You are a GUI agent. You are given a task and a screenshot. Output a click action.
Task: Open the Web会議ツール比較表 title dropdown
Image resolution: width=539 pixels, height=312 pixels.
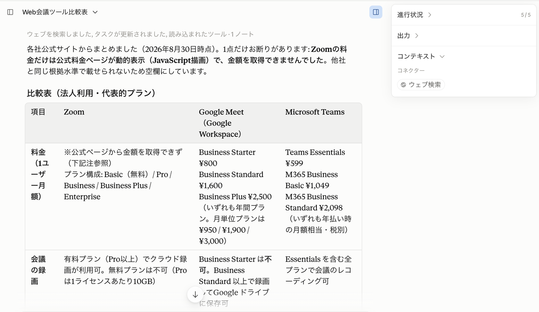(x=60, y=12)
